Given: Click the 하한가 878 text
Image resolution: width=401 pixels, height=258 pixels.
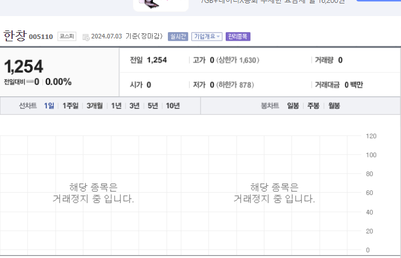Looking at the screenshot, I should (x=235, y=85).
